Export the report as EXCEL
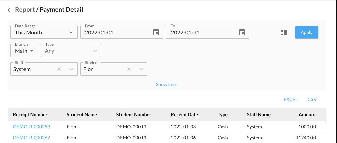337x143 pixels. [x=290, y=99]
